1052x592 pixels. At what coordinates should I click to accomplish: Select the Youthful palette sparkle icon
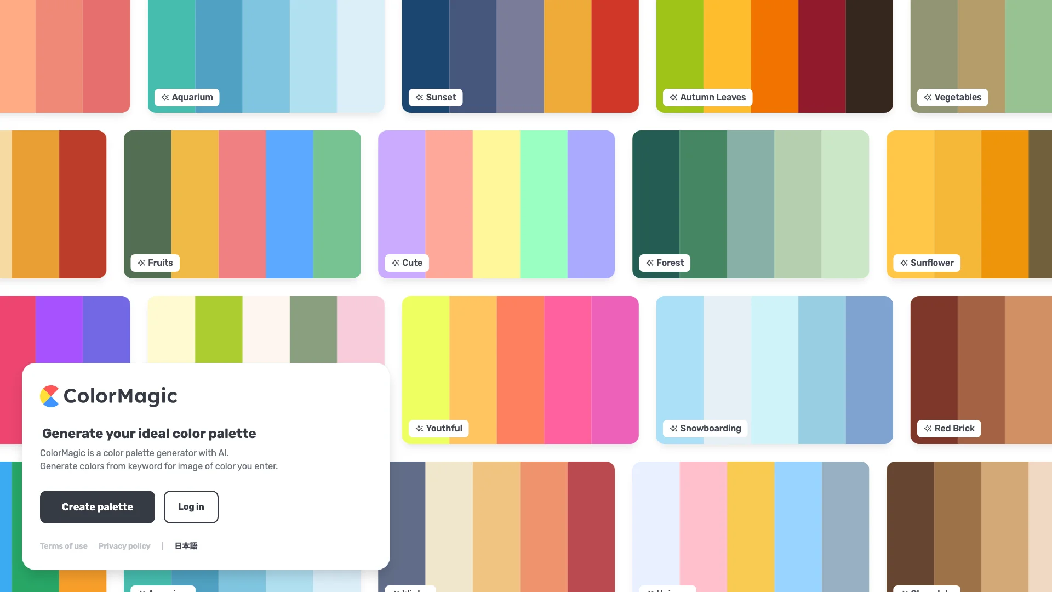419,428
